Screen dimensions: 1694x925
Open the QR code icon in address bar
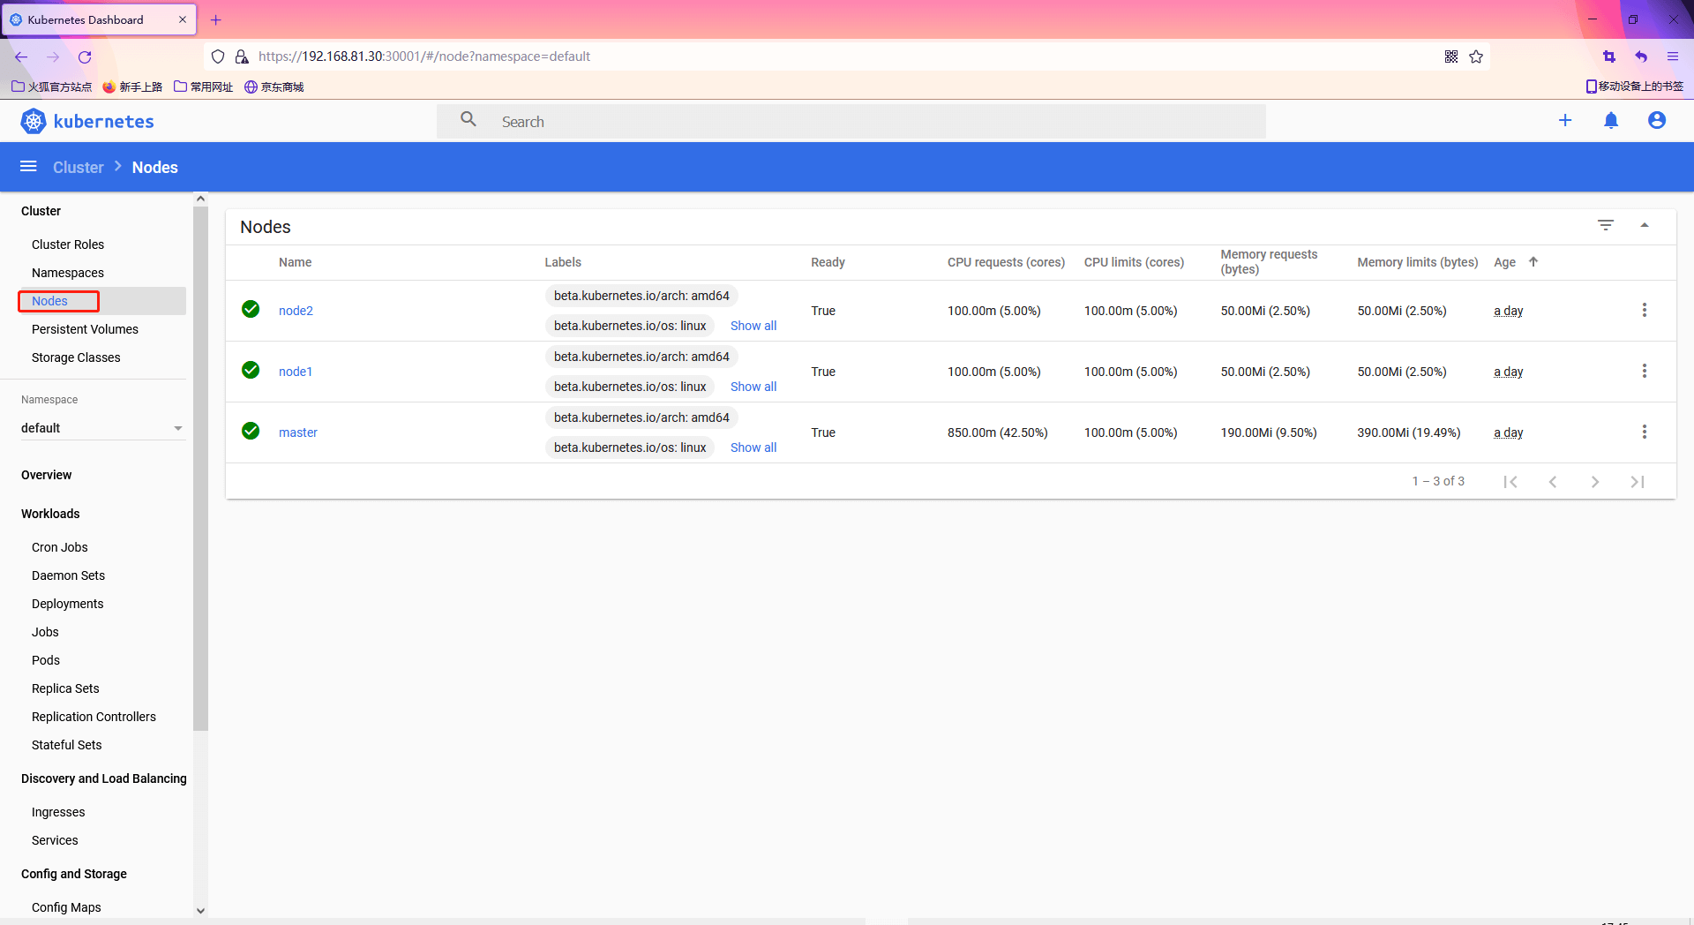[x=1451, y=56]
